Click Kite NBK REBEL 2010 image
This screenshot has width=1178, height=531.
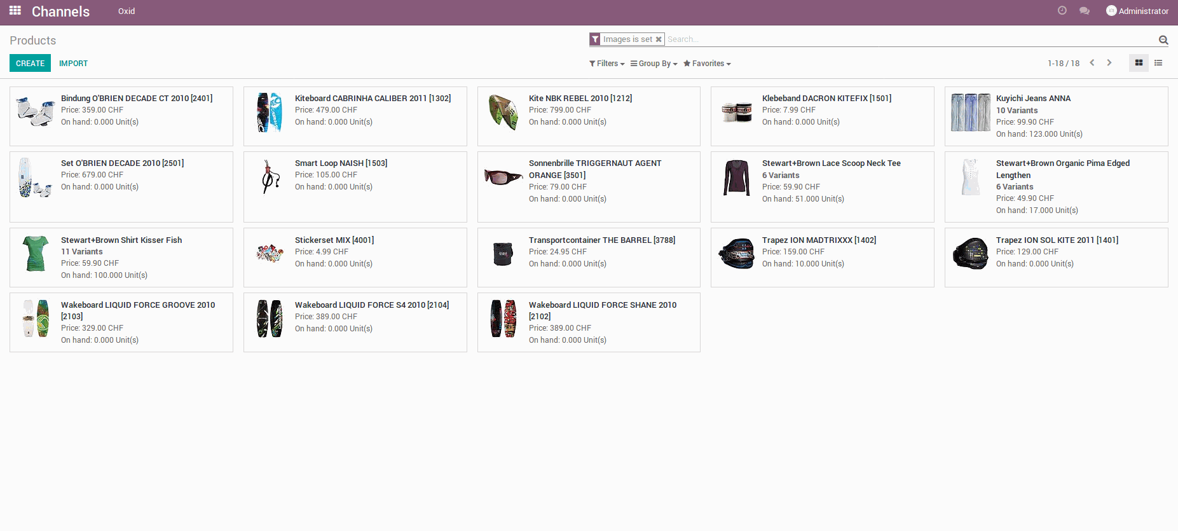point(503,112)
